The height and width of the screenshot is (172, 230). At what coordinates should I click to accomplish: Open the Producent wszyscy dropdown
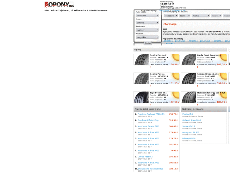[x=147, y=30]
